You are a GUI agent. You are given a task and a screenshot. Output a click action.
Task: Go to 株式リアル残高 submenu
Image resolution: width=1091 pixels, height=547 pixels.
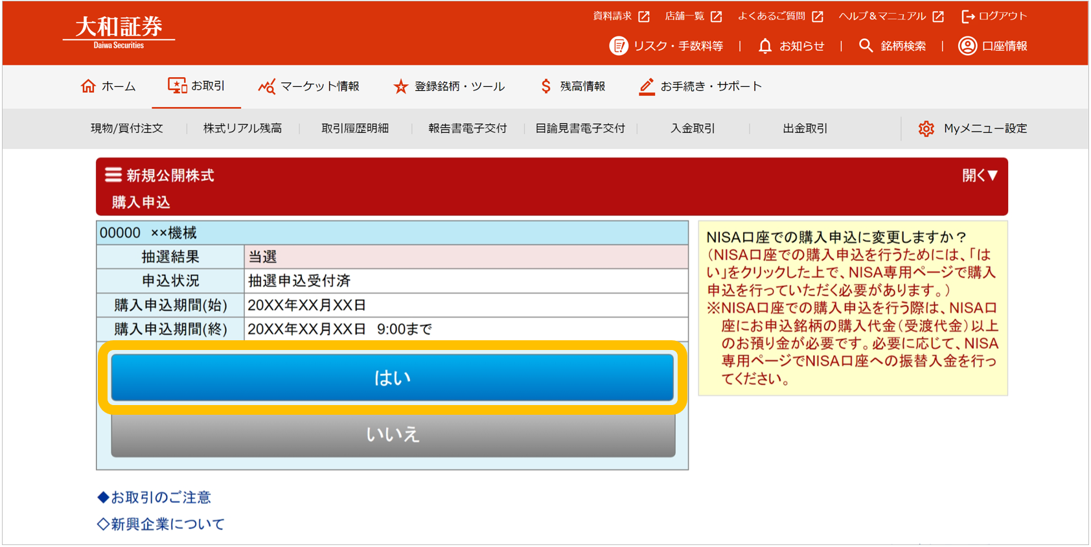click(x=242, y=129)
